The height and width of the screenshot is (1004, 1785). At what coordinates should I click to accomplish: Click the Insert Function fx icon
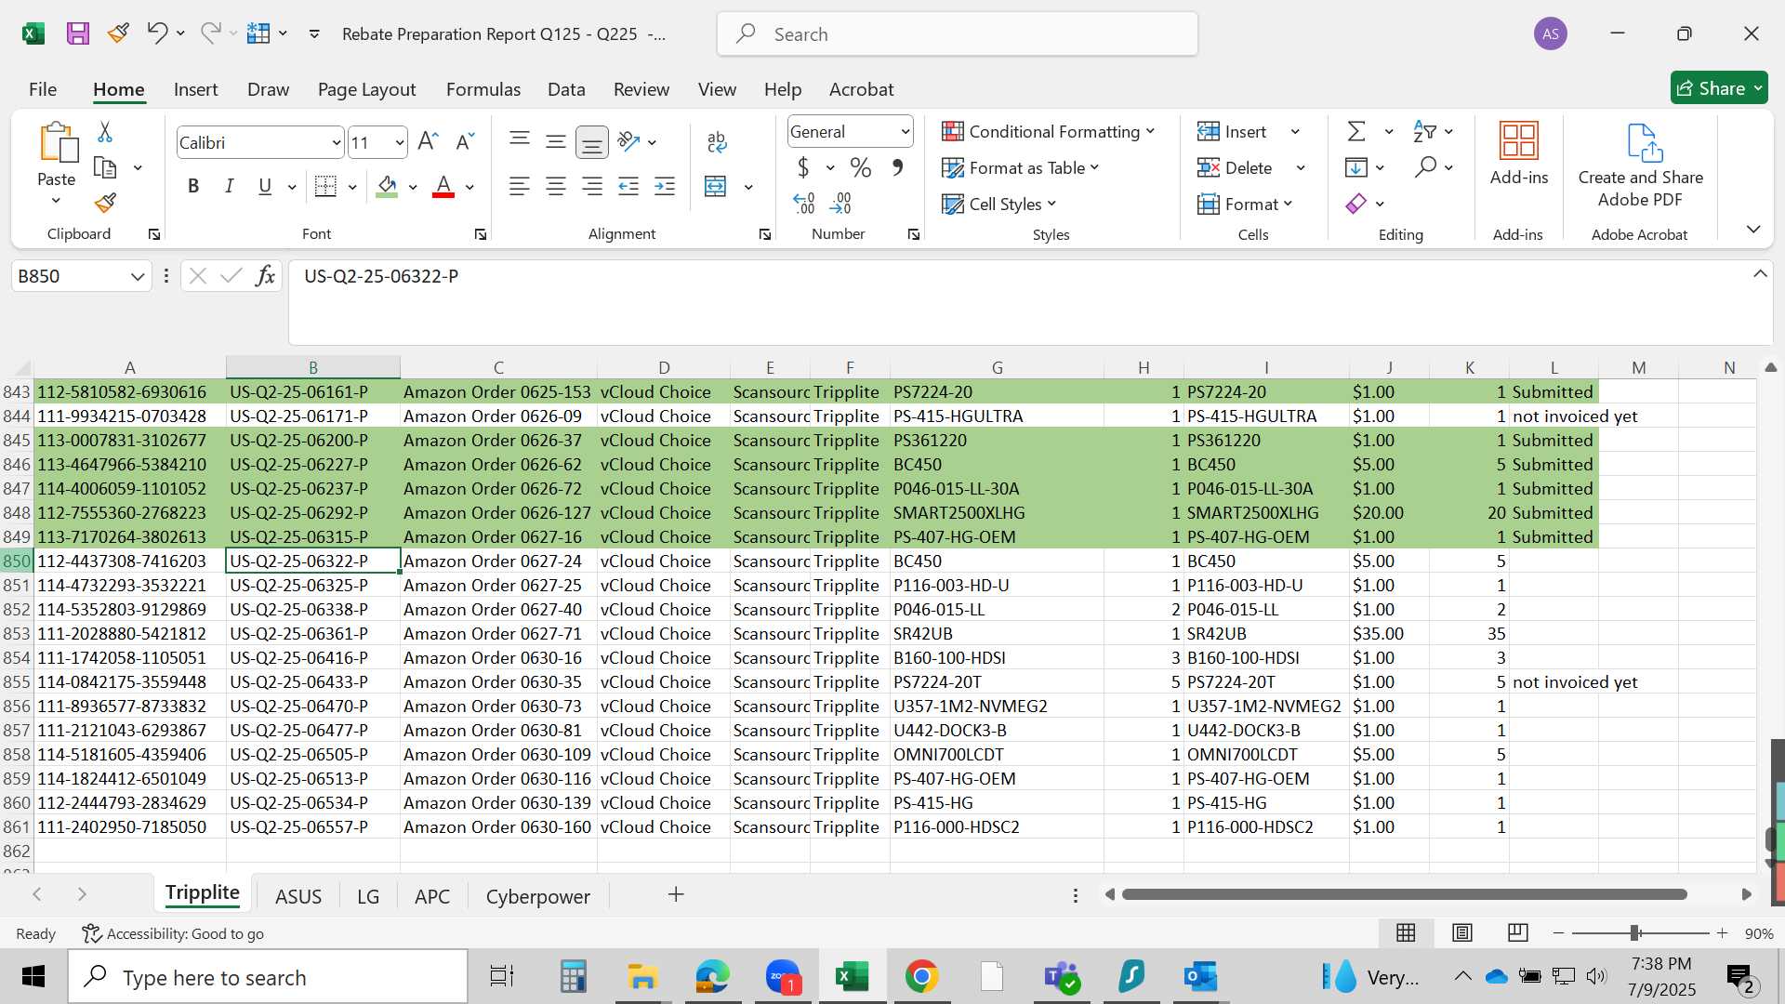tap(265, 276)
